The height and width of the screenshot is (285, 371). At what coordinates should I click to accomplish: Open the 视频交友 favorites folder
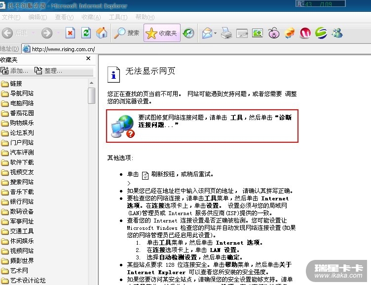point(17,172)
